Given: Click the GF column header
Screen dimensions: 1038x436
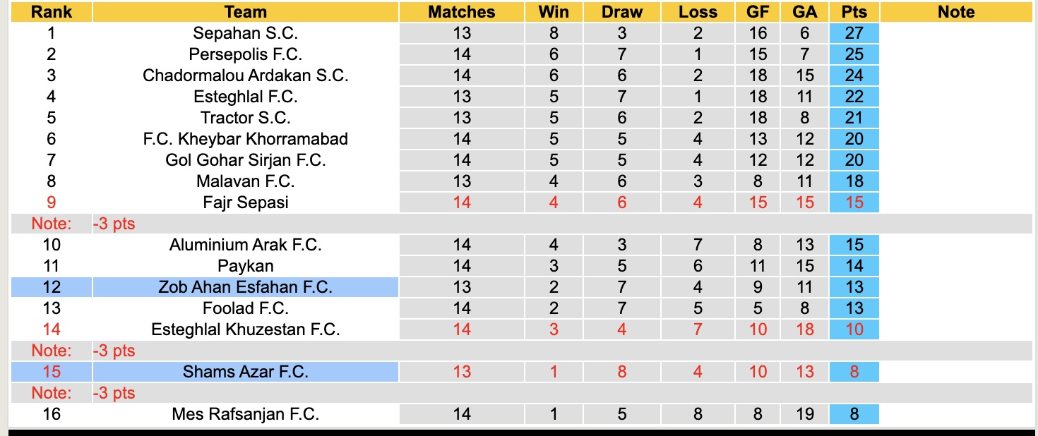Looking at the screenshot, I should click(758, 12).
